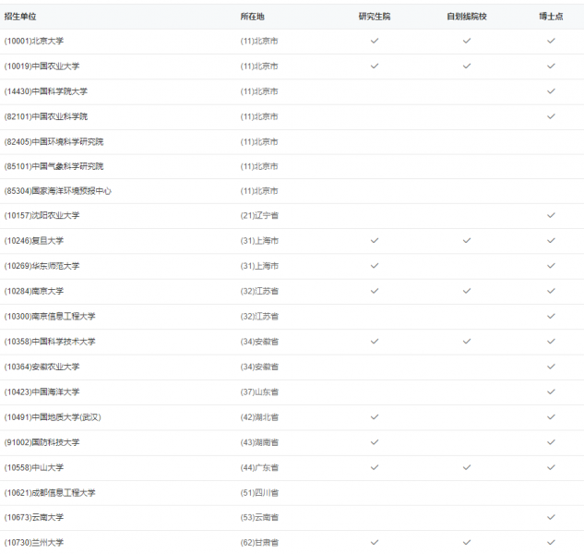Open the (82405)中国环境科学研究院 link

(54, 141)
